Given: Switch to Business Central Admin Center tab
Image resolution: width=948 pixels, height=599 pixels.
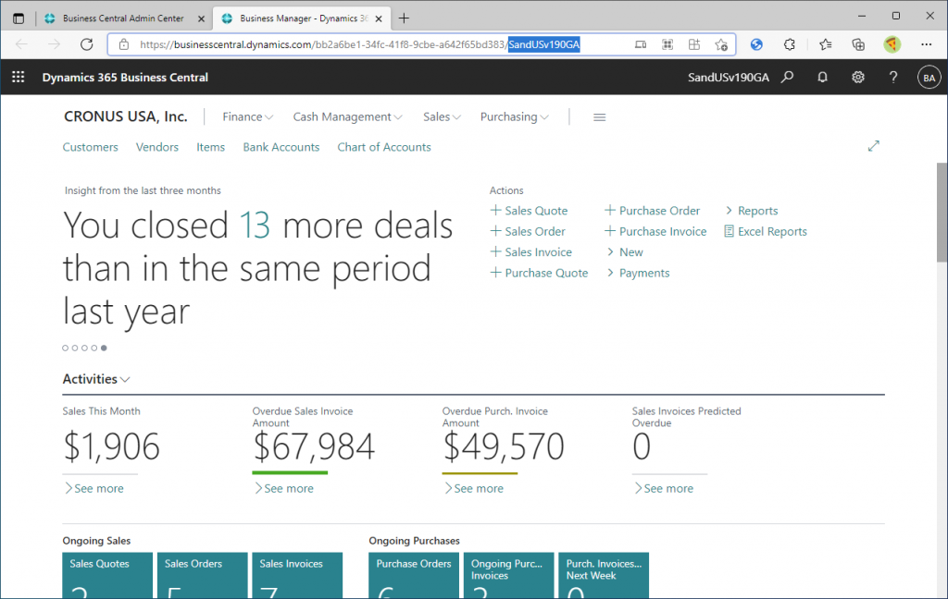Looking at the screenshot, I should pyautogui.click(x=123, y=18).
